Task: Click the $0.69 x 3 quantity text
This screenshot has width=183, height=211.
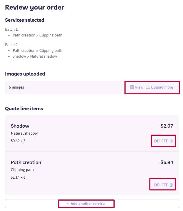Action: click(x=18, y=141)
